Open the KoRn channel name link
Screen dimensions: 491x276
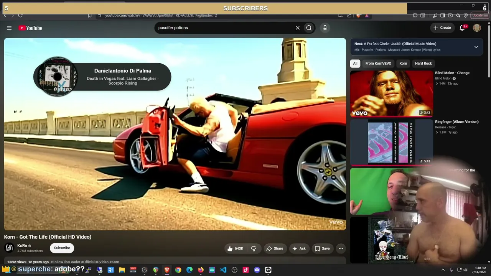[22, 246]
